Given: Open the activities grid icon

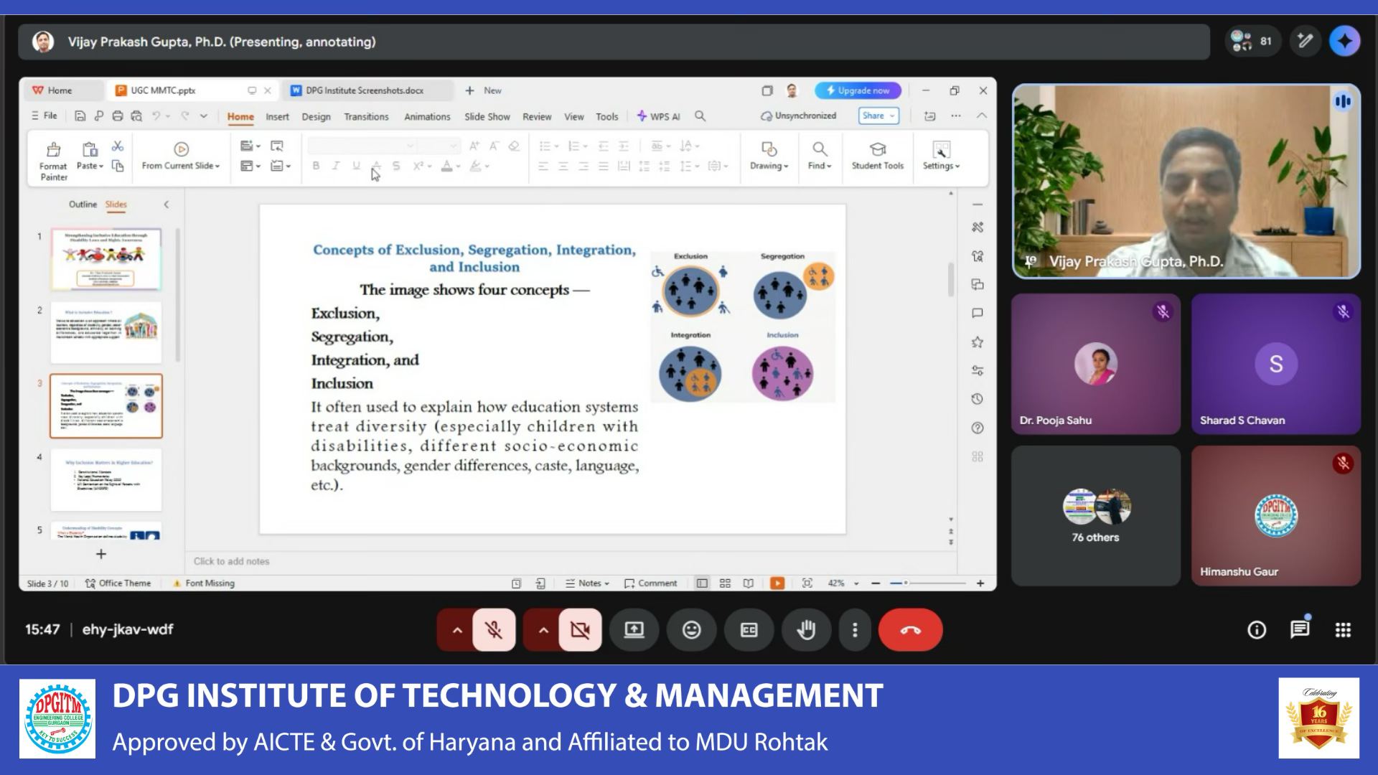Looking at the screenshot, I should point(1343,630).
